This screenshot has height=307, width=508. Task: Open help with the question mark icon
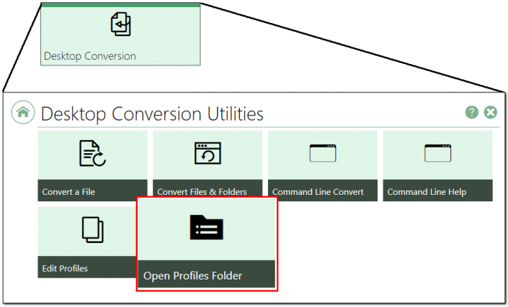[x=472, y=112]
